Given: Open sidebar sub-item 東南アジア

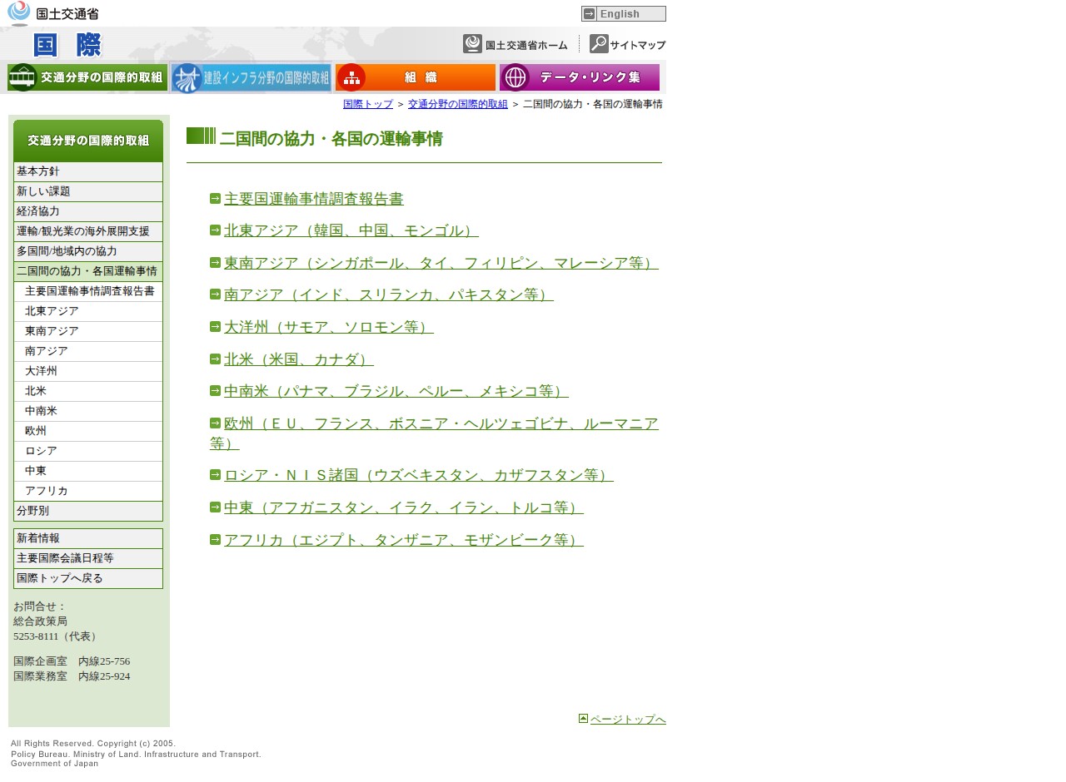Looking at the screenshot, I should tap(88, 331).
